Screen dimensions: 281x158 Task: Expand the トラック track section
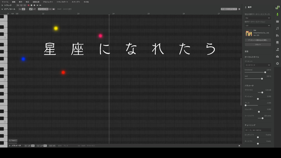[x=2, y=5]
